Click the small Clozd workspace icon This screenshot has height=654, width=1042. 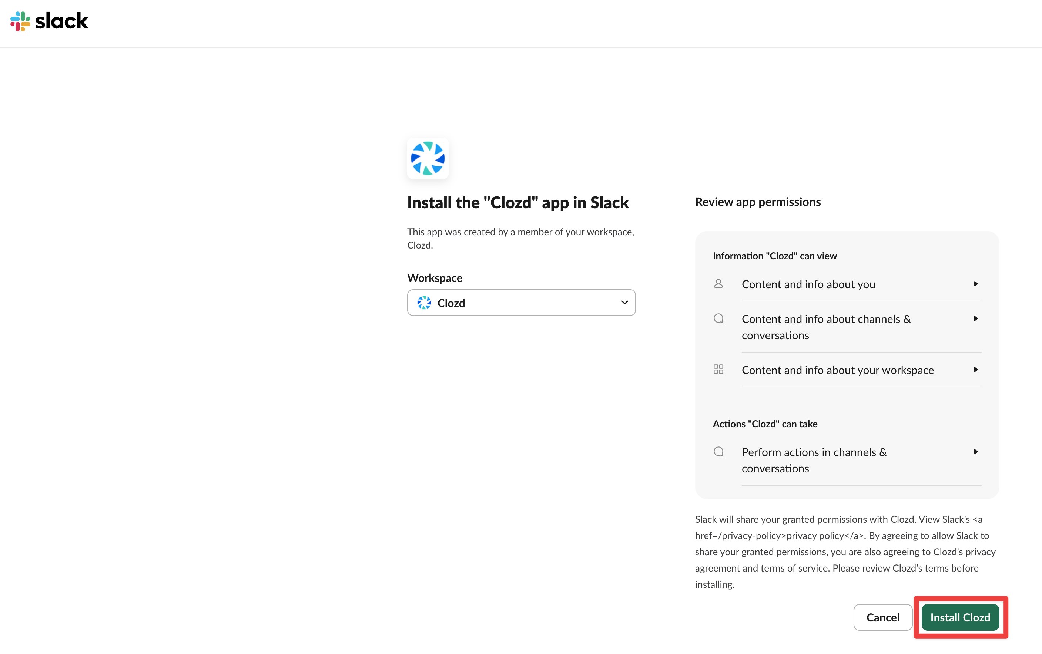[x=424, y=303]
